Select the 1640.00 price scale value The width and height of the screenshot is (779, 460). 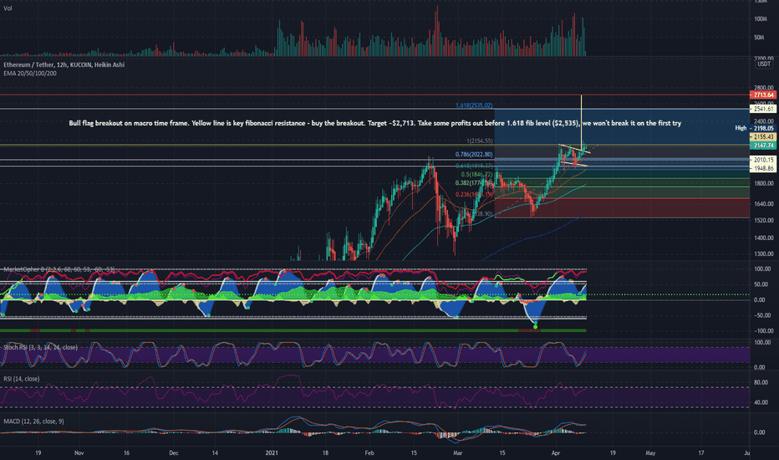click(x=764, y=203)
